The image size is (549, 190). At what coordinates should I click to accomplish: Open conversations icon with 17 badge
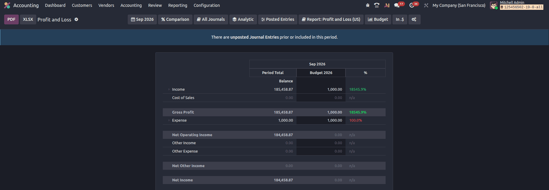pyautogui.click(x=397, y=5)
